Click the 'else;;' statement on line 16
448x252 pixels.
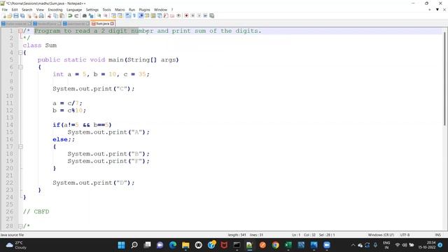pyautogui.click(x=64, y=139)
